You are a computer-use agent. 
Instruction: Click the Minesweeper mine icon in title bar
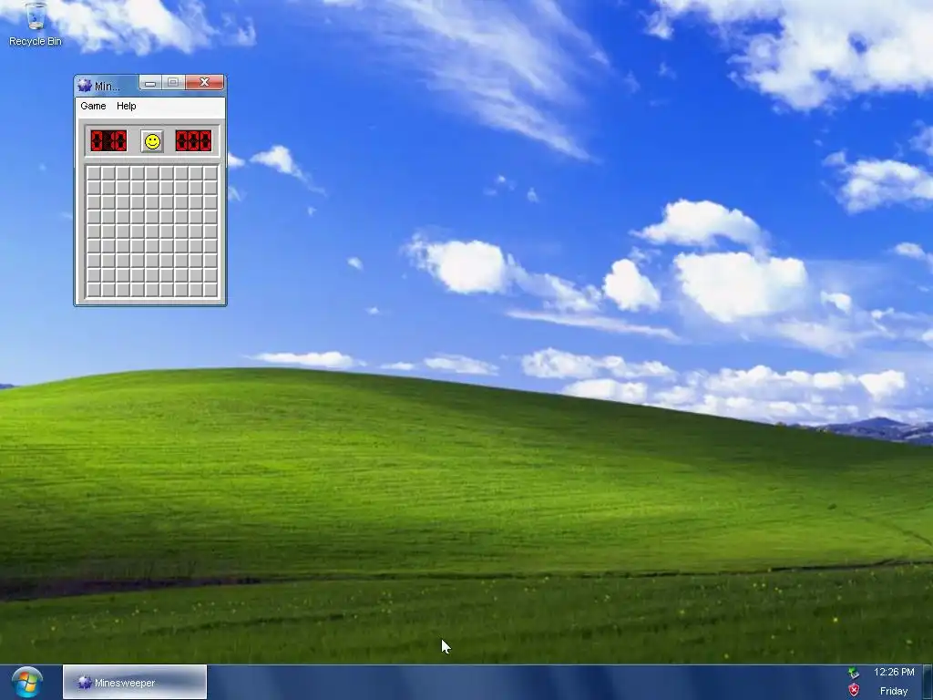pos(85,86)
